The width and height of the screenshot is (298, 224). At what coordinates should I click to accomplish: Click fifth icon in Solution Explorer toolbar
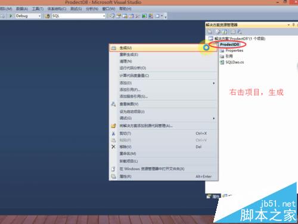click(x=240, y=32)
